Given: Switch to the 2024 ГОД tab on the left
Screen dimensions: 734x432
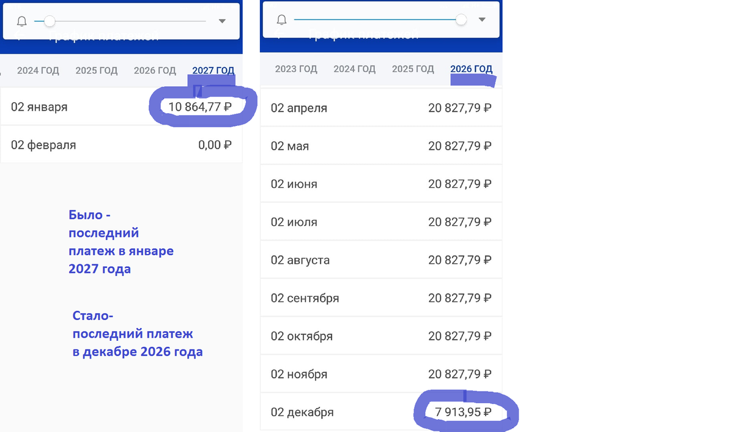Looking at the screenshot, I should pos(38,70).
